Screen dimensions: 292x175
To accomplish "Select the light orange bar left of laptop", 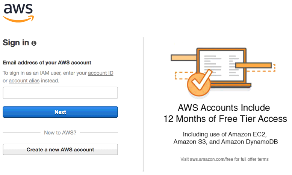I will click(x=184, y=58).
